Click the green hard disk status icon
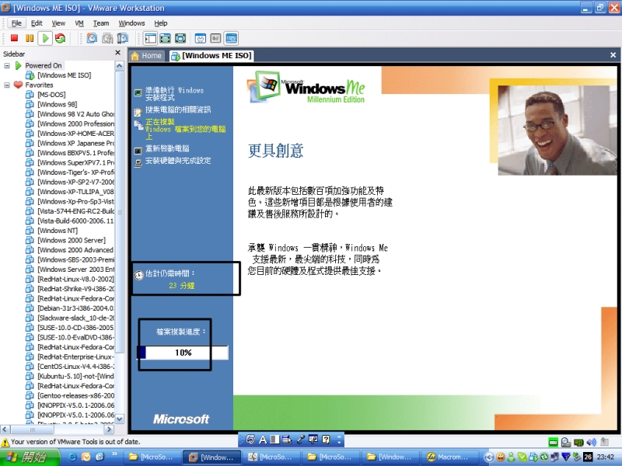The height and width of the screenshot is (466, 622). (x=553, y=442)
